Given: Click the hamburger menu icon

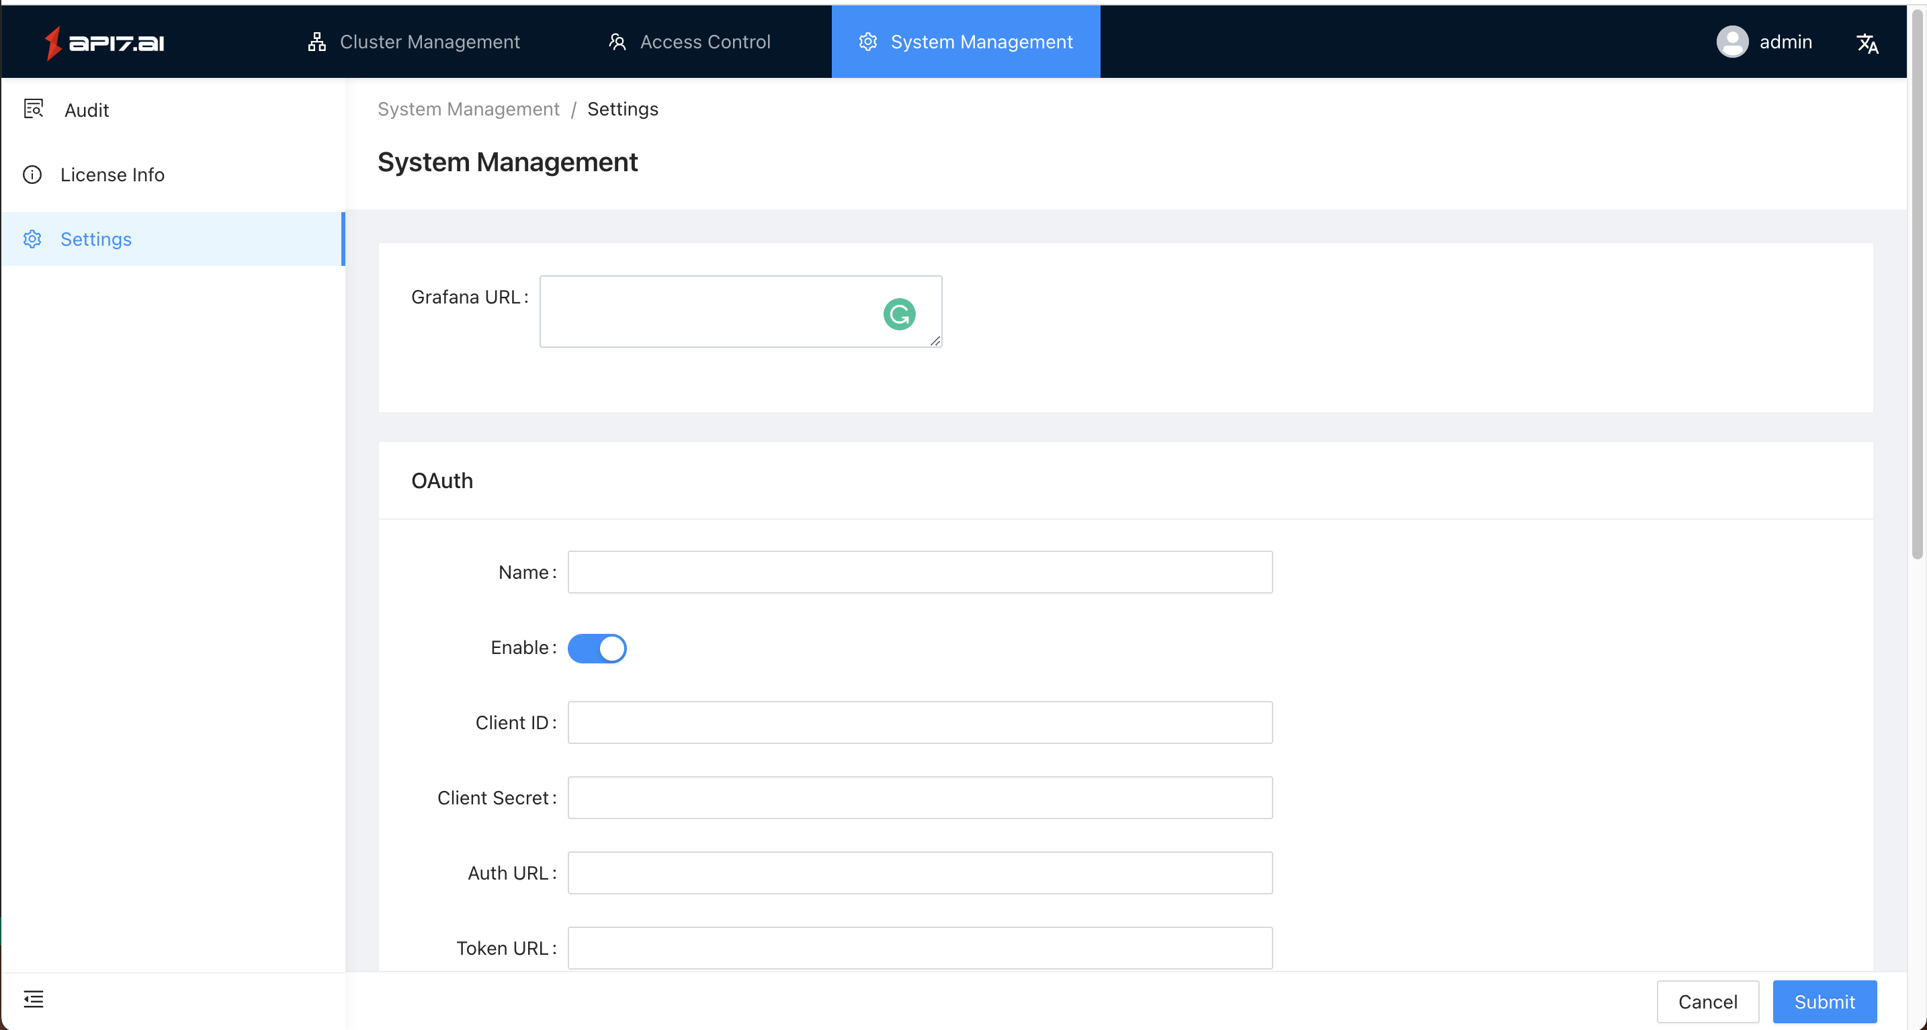Looking at the screenshot, I should [x=34, y=998].
